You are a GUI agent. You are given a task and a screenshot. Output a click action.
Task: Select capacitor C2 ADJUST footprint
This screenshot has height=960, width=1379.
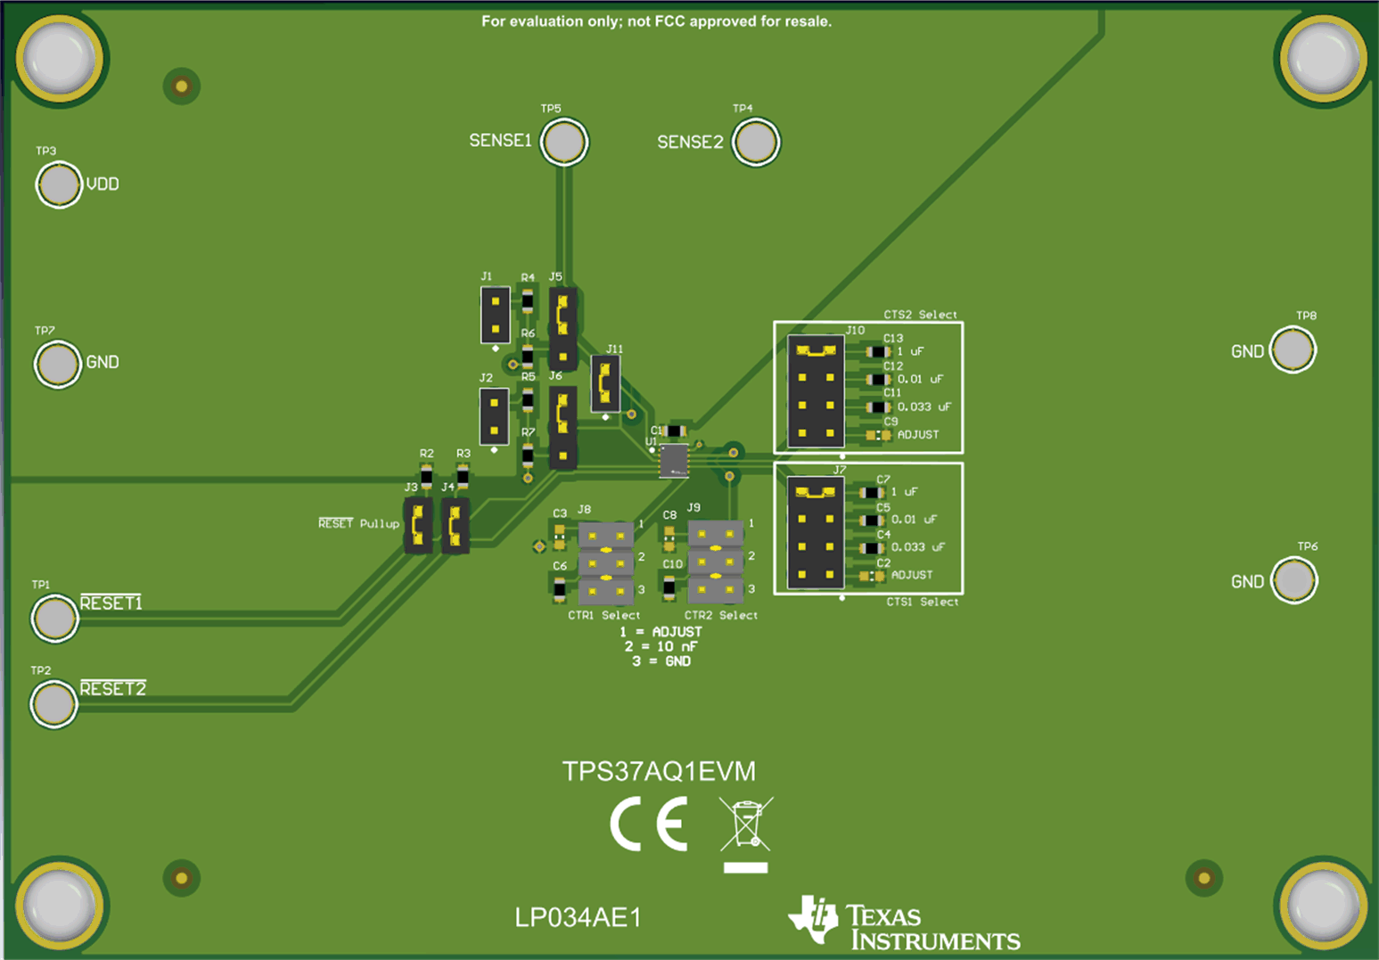point(872,576)
